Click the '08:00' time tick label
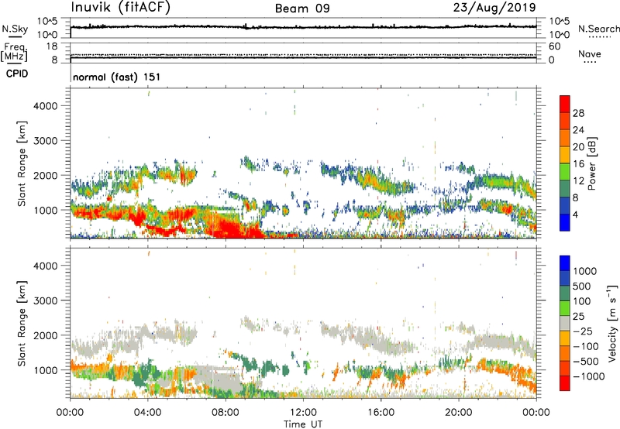 (226, 413)
